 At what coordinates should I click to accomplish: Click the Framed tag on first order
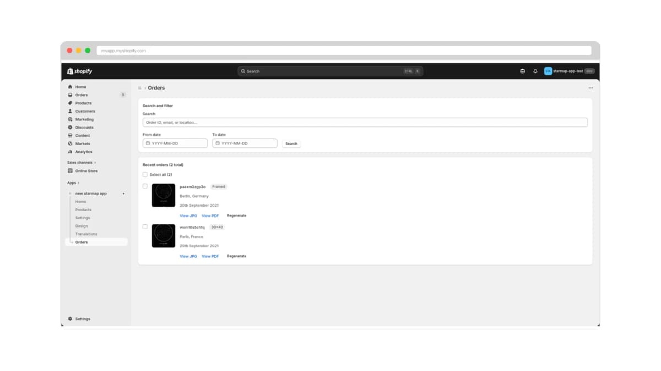[219, 187]
